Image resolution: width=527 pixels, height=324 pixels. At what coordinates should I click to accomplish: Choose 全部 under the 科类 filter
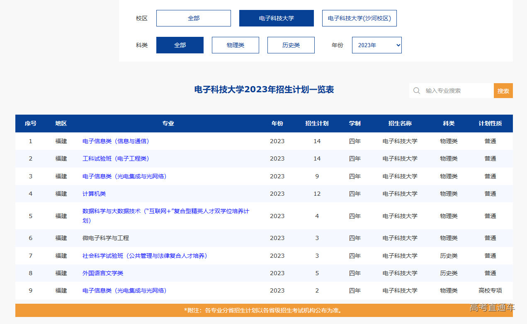[x=180, y=45]
